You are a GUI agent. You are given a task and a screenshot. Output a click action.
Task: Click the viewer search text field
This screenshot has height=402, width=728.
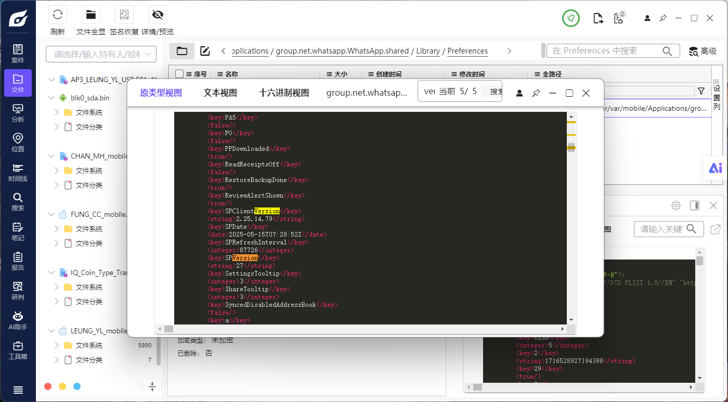point(430,92)
